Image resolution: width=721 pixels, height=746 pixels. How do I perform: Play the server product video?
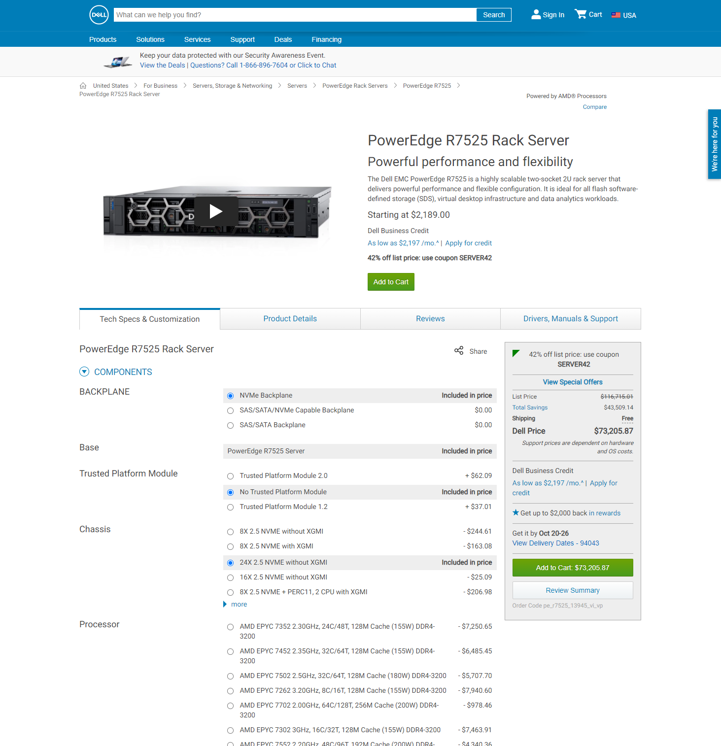[x=216, y=211]
